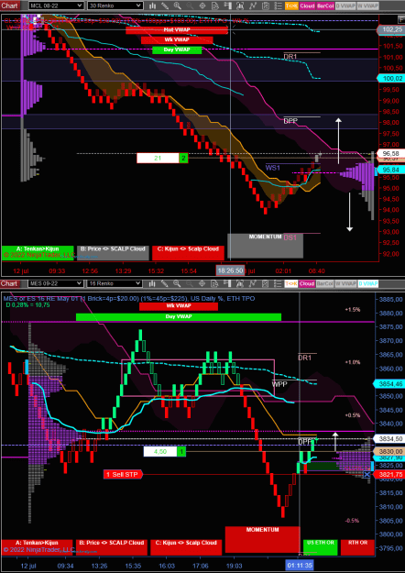Toggle BarCol button in MES chart toolbar
This screenshot has height=573, width=405.
tap(324, 283)
